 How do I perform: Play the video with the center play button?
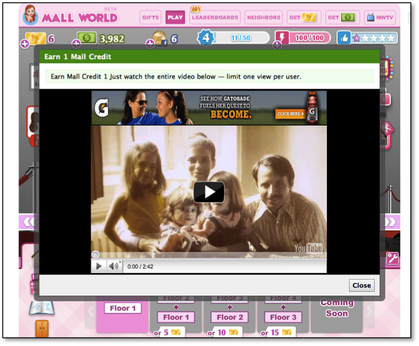(x=209, y=192)
